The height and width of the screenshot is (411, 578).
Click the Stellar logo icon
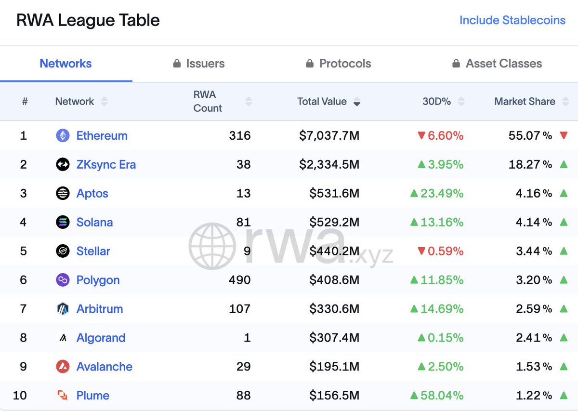click(63, 251)
